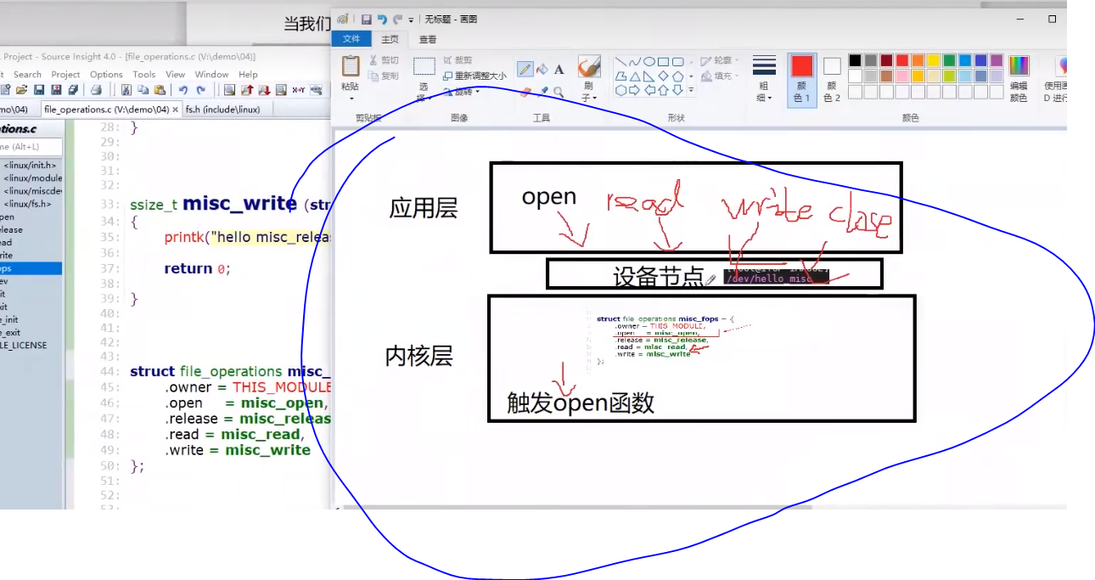Click misc_write function name in code

coord(239,204)
